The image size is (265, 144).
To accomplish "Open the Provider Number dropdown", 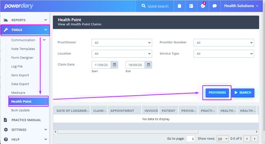I will tap(224, 43).
